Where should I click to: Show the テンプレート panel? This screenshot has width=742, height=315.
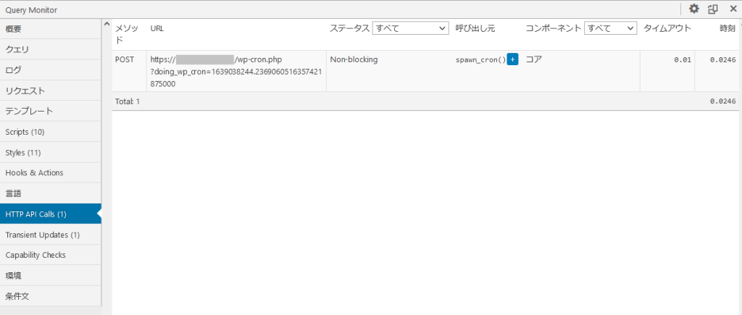click(51, 111)
